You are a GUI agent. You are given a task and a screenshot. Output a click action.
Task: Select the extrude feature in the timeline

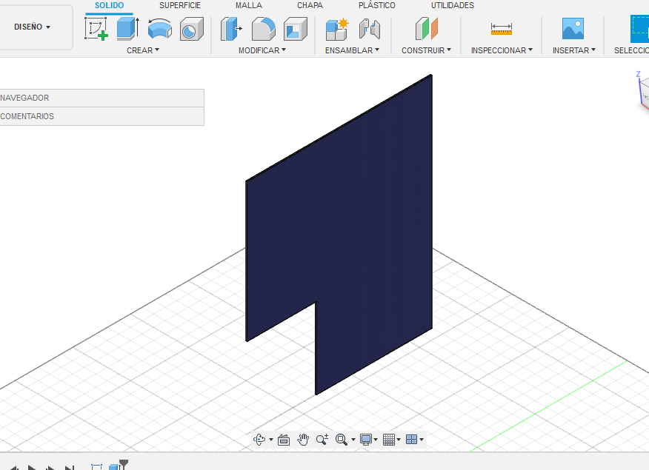tap(113, 467)
